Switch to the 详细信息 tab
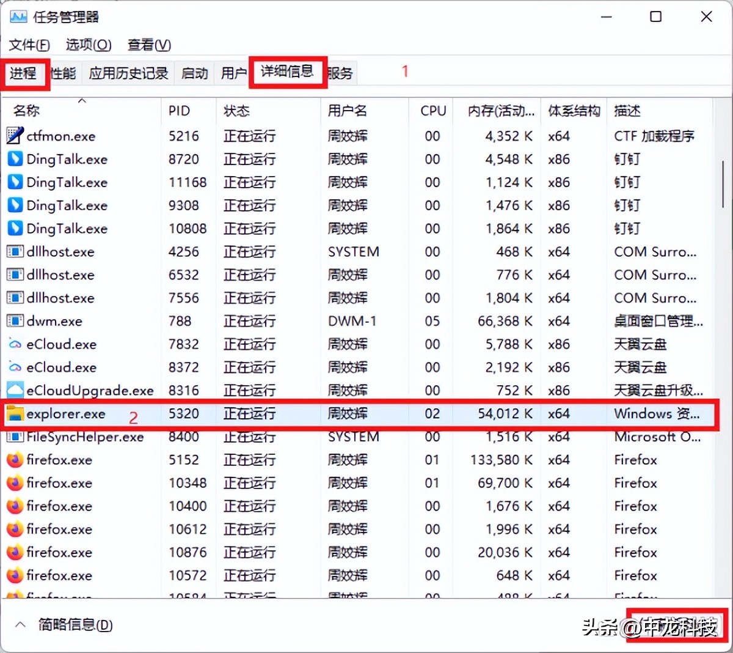 pos(288,72)
